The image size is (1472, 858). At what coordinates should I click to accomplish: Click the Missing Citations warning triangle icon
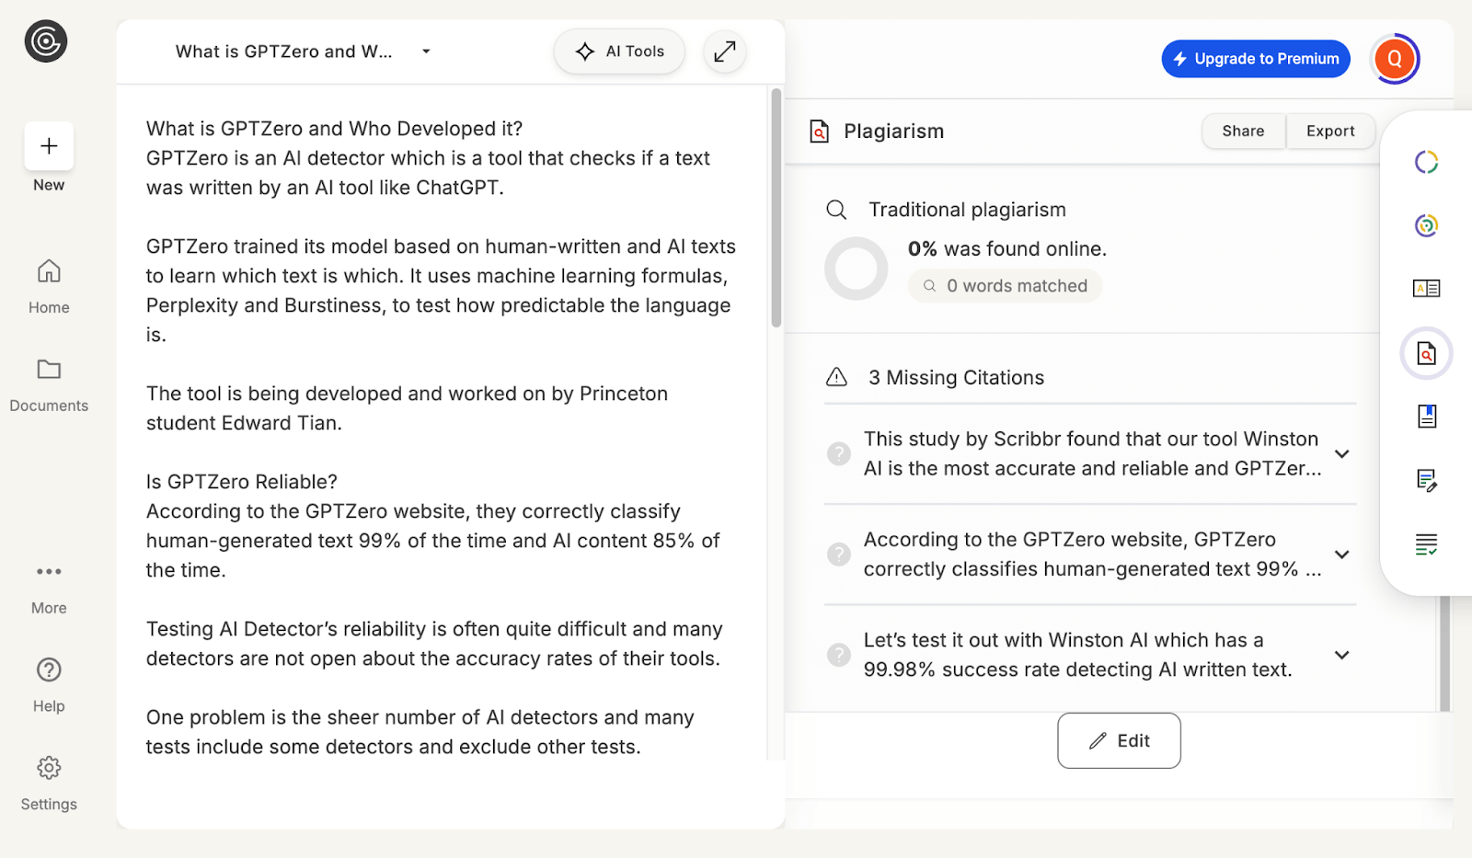point(836,377)
